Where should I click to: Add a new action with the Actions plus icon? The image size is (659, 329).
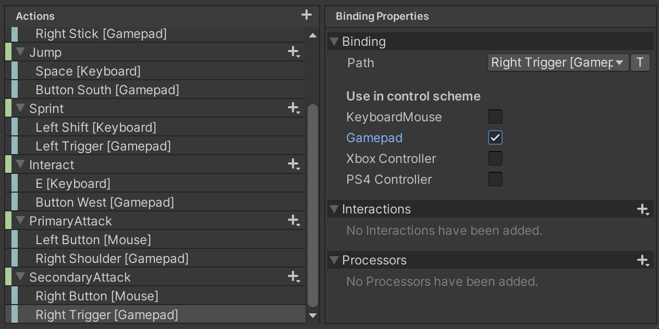307,15
